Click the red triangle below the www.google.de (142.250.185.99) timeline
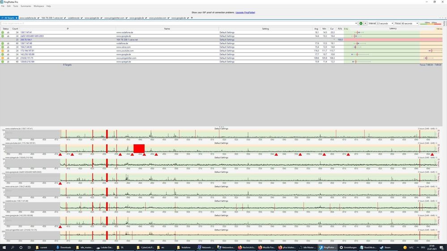The height and width of the screenshot is (251, 447). [60, 227]
